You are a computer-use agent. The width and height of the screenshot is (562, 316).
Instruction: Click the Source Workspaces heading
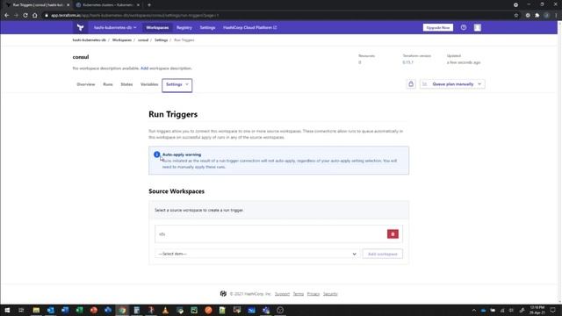pos(177,191)
